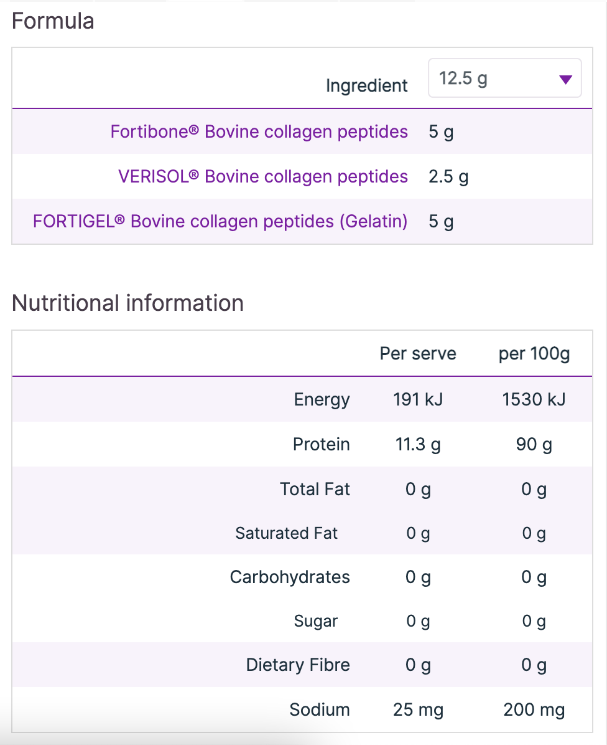Select the Saturated Fat row label
The width and height of the screenshot is (607, 745).
pyautogui.click(x=286, y=533)
